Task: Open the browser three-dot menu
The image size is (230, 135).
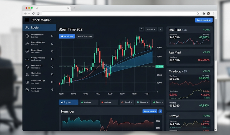Action: (214, 13)
